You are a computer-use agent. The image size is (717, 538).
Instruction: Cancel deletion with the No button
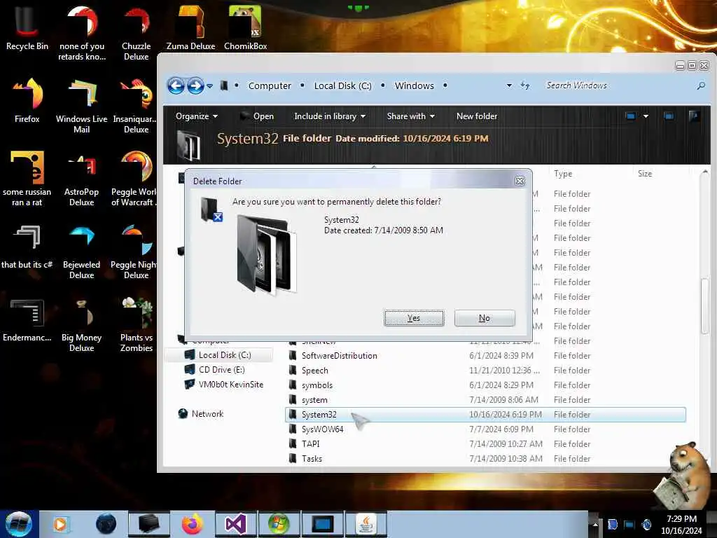tap(485, 318)
